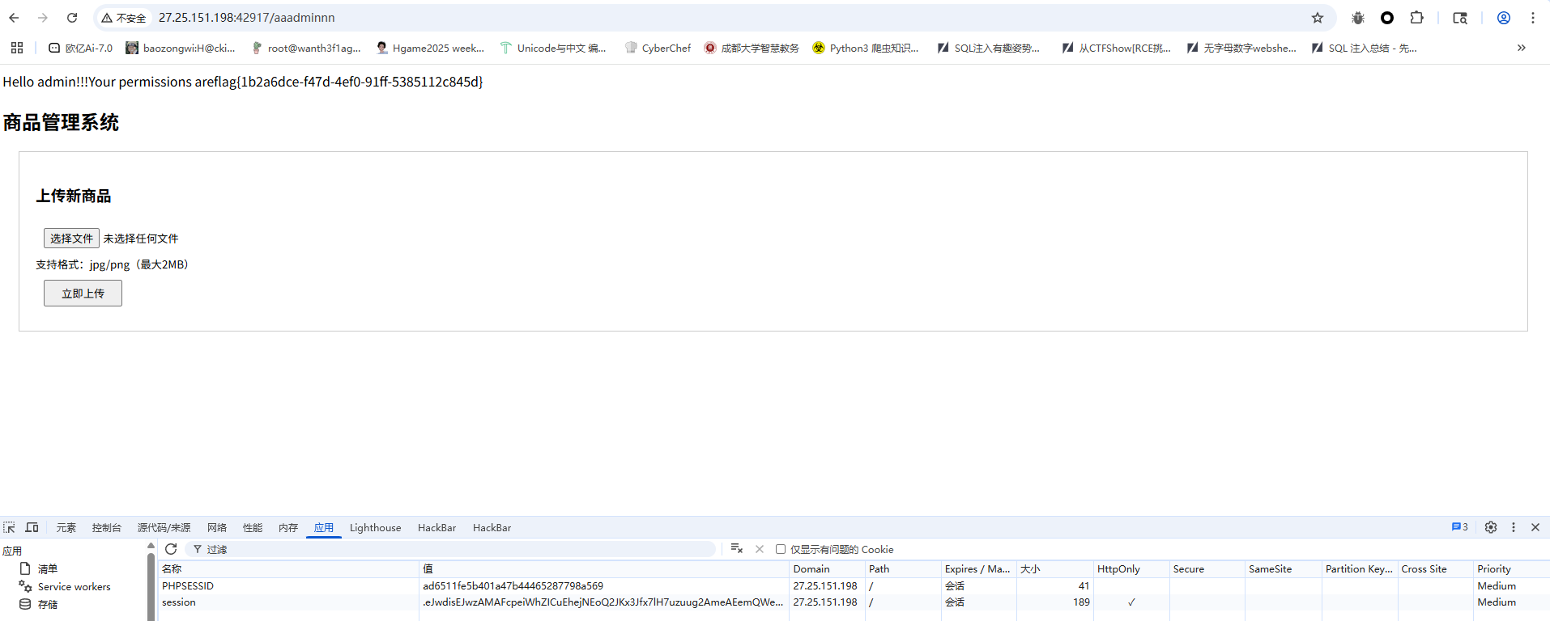The height and width of the screenshot is (621, 1550).
Task: Expand the hidden bookmarks overflow chevron
Action: (1521, 48)
